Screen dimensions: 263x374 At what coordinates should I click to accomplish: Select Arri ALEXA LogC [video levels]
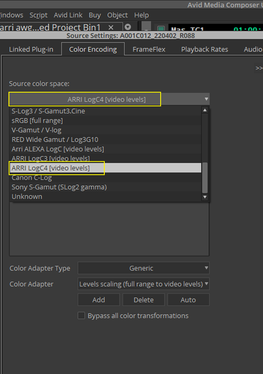[x=105, y=149]
